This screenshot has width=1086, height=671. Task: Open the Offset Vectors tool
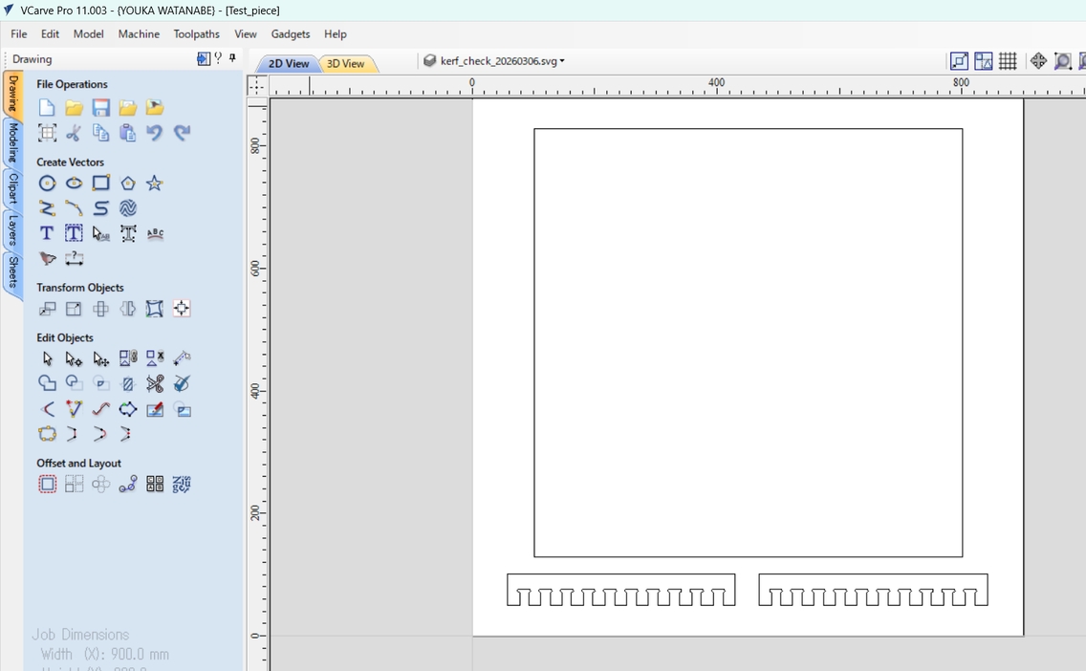click(47, 484)
